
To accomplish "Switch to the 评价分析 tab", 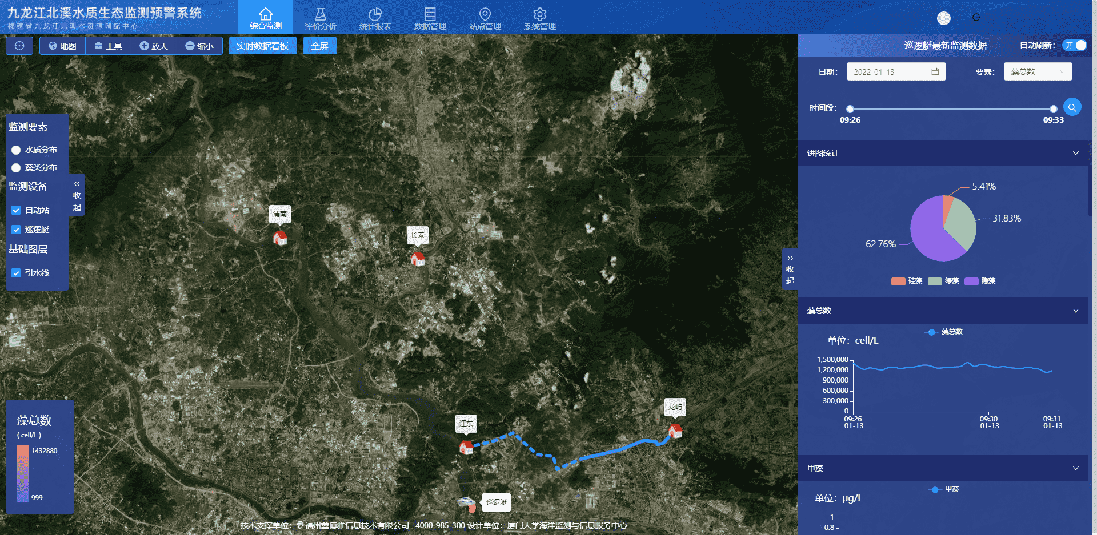I will pyautogui.click(x=320, y=18).
